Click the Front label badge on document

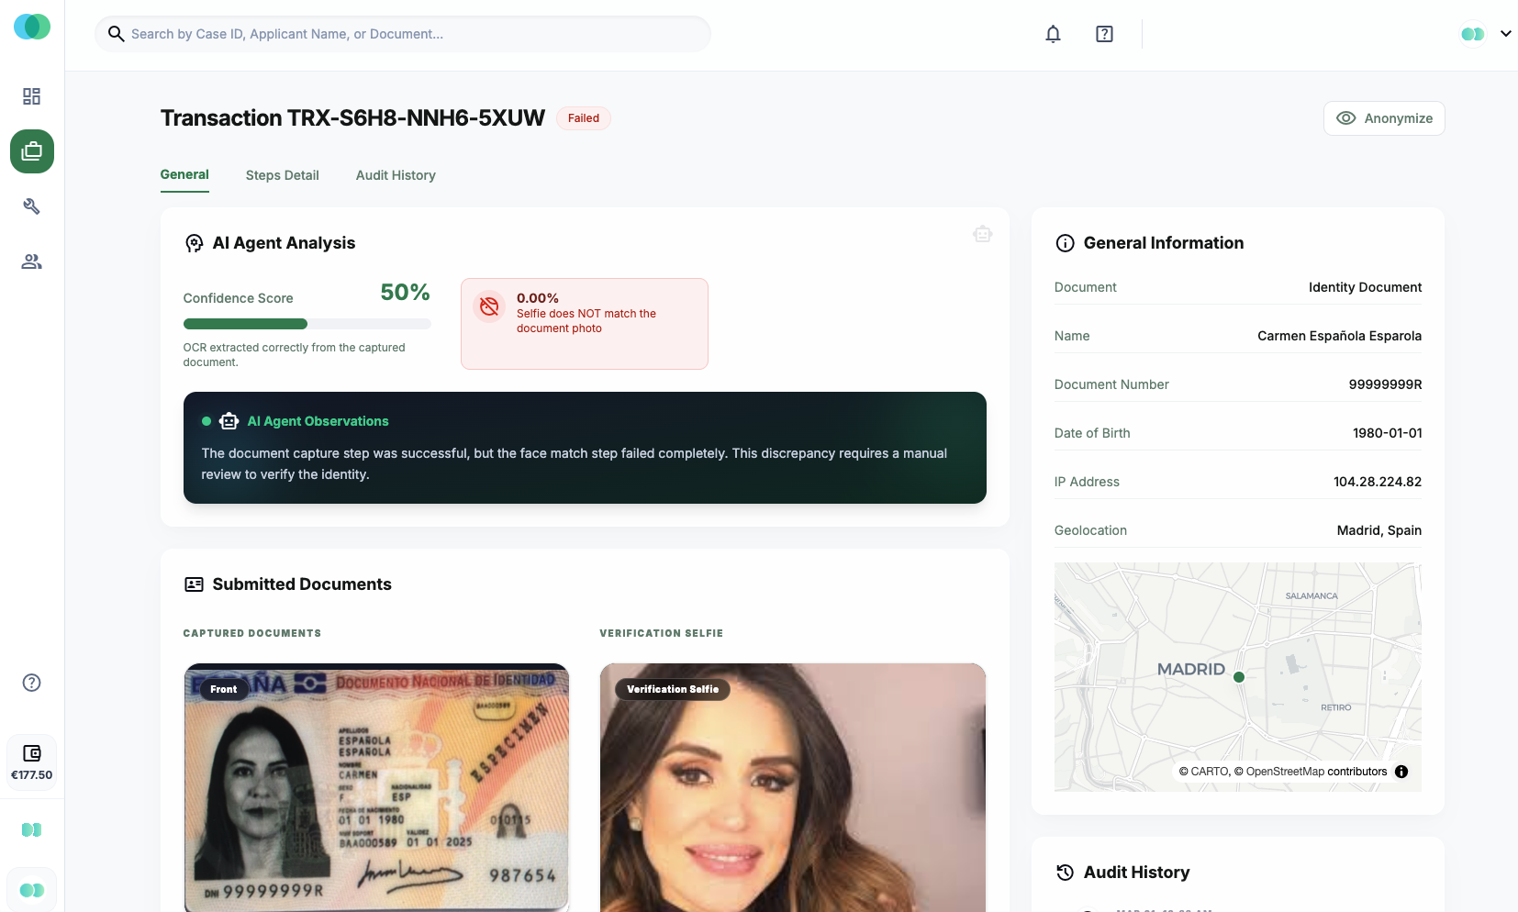tap(223, 689)
